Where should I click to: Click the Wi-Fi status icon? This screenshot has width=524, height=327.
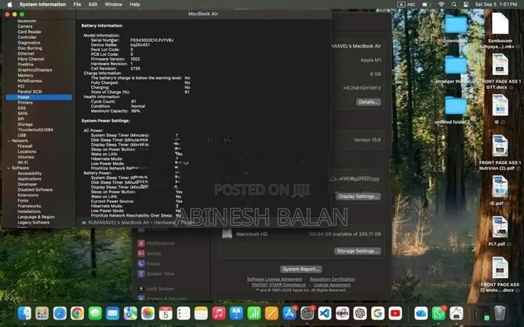tap(441, 4)
